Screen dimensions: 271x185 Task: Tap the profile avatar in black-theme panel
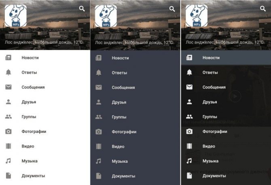tap(197, 16)
